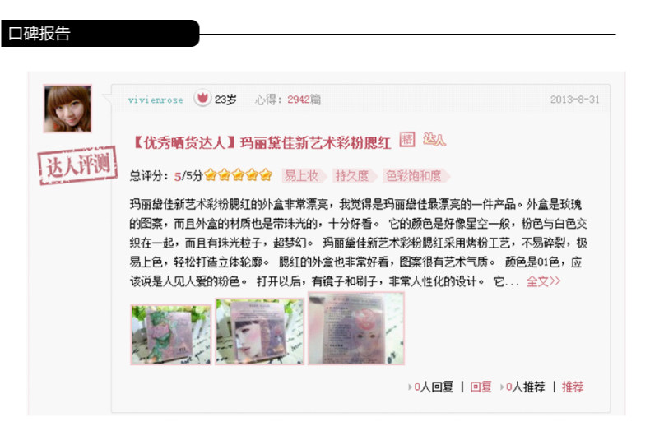
Task: Open second product photo with girl's face
Action: click(x=260, y=332)
